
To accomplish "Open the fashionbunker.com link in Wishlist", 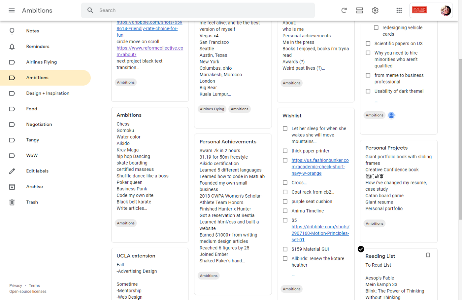I will [319, 167].
